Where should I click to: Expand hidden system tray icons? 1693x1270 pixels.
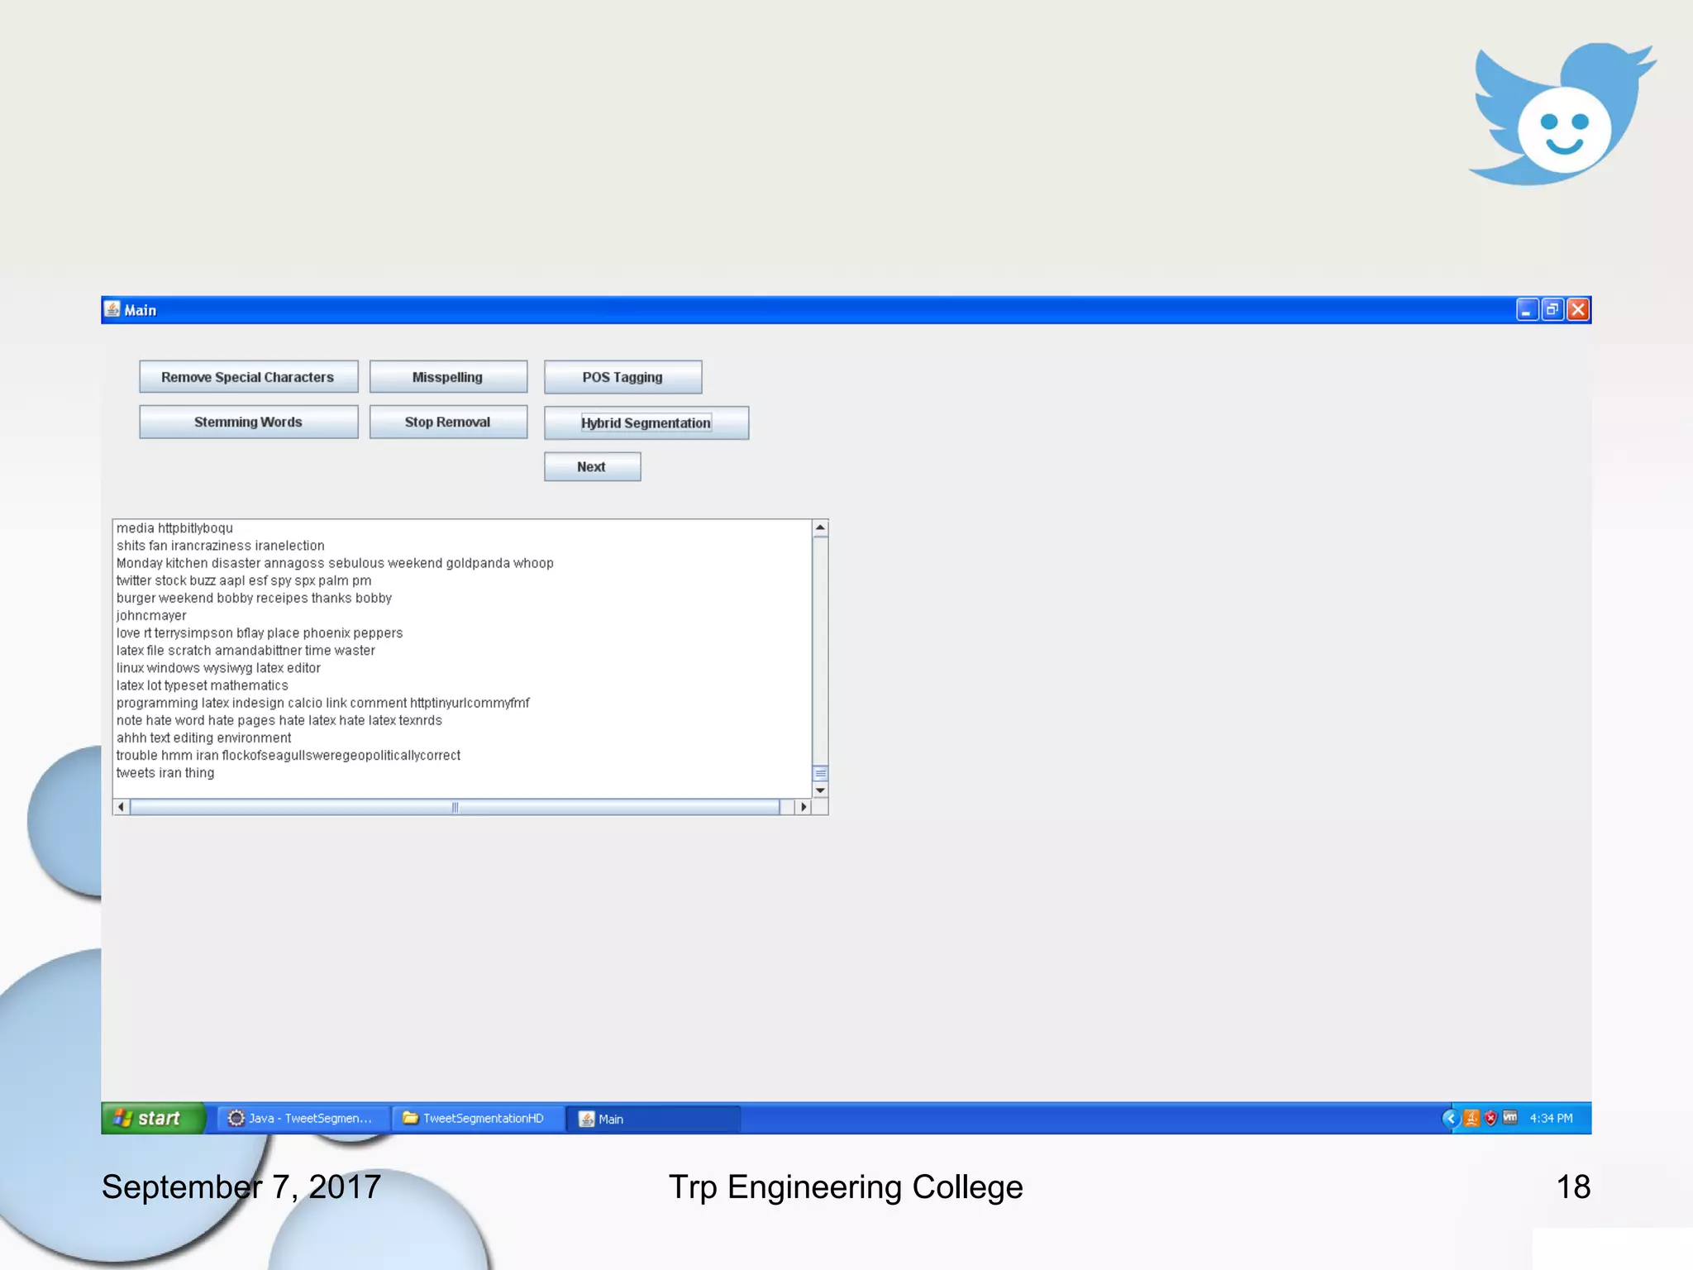point(1450,1118)
